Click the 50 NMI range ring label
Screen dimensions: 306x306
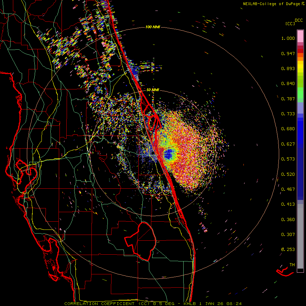153,90
